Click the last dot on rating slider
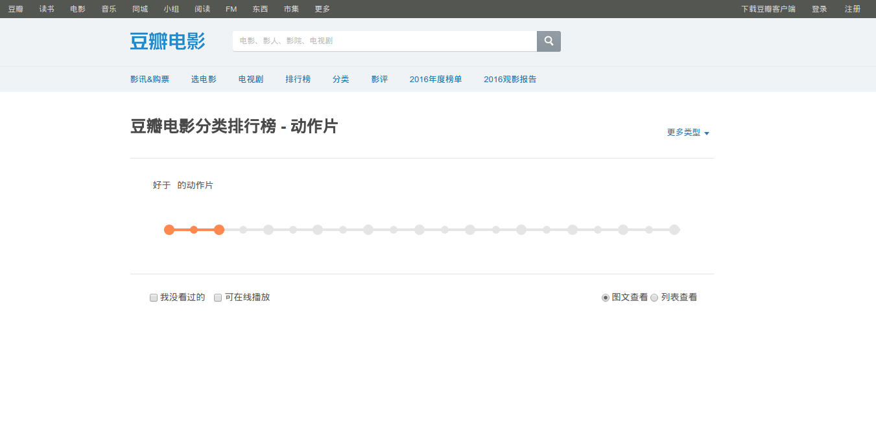 674,230
